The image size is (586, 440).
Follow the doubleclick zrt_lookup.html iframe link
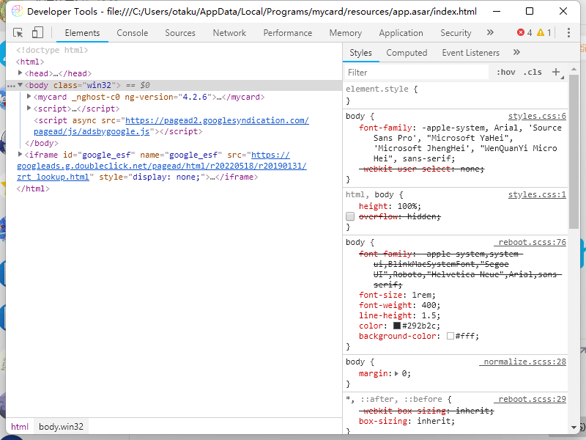[x=162, y=166]
